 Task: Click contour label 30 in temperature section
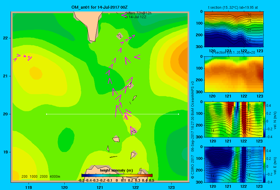click(x=249, y=15)
